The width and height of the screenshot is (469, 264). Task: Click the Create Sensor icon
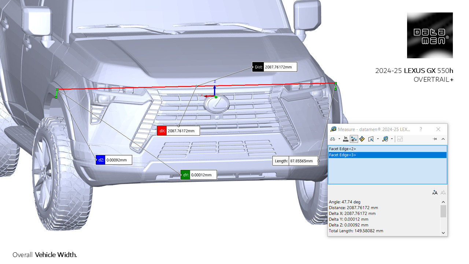(400, 139)
